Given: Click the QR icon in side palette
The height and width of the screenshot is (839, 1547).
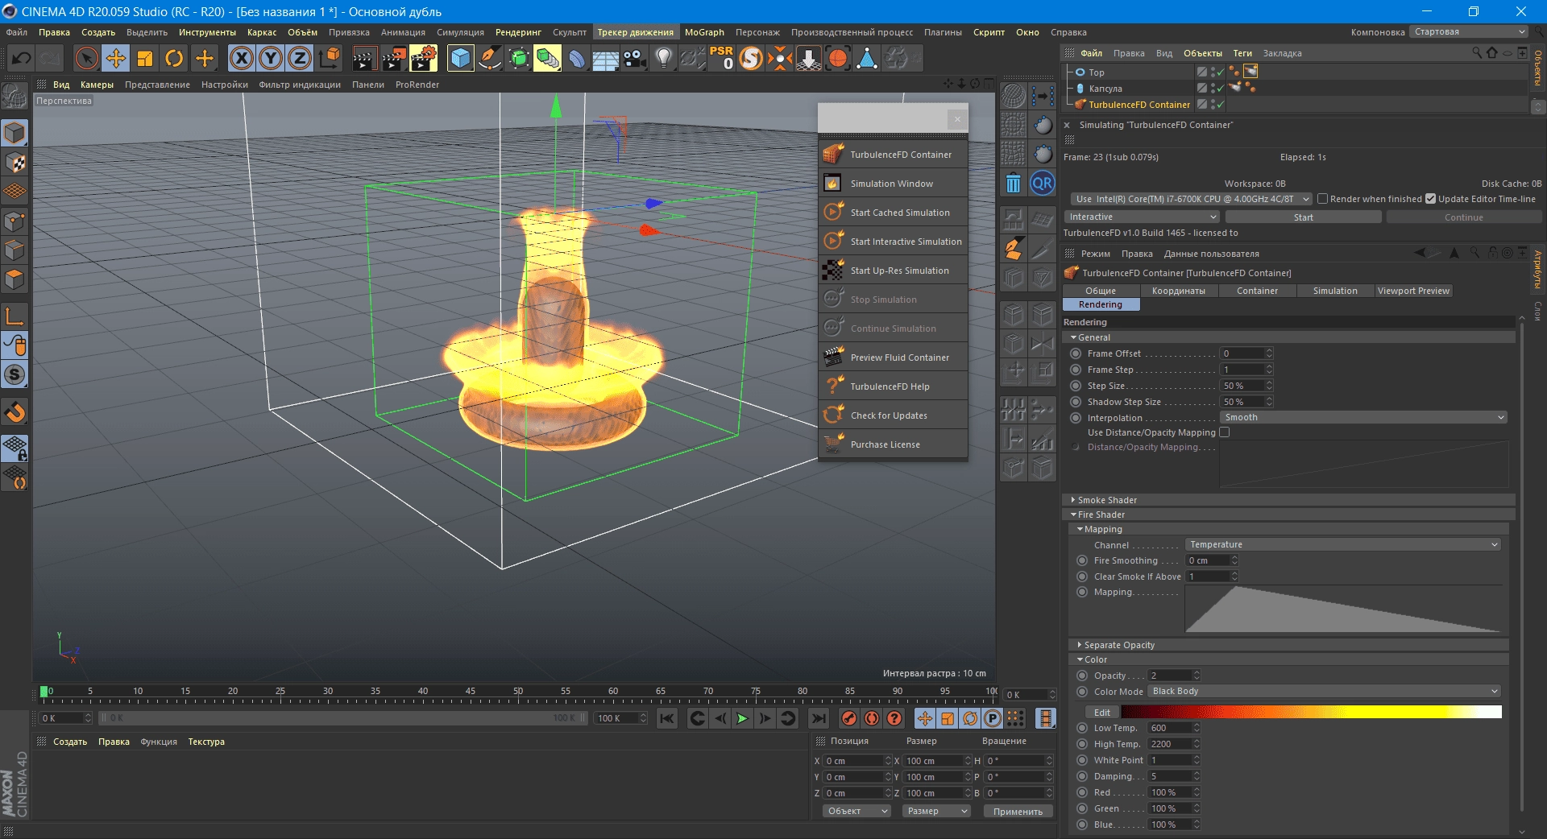Looking at the screenshot, I should [1043, 184].
